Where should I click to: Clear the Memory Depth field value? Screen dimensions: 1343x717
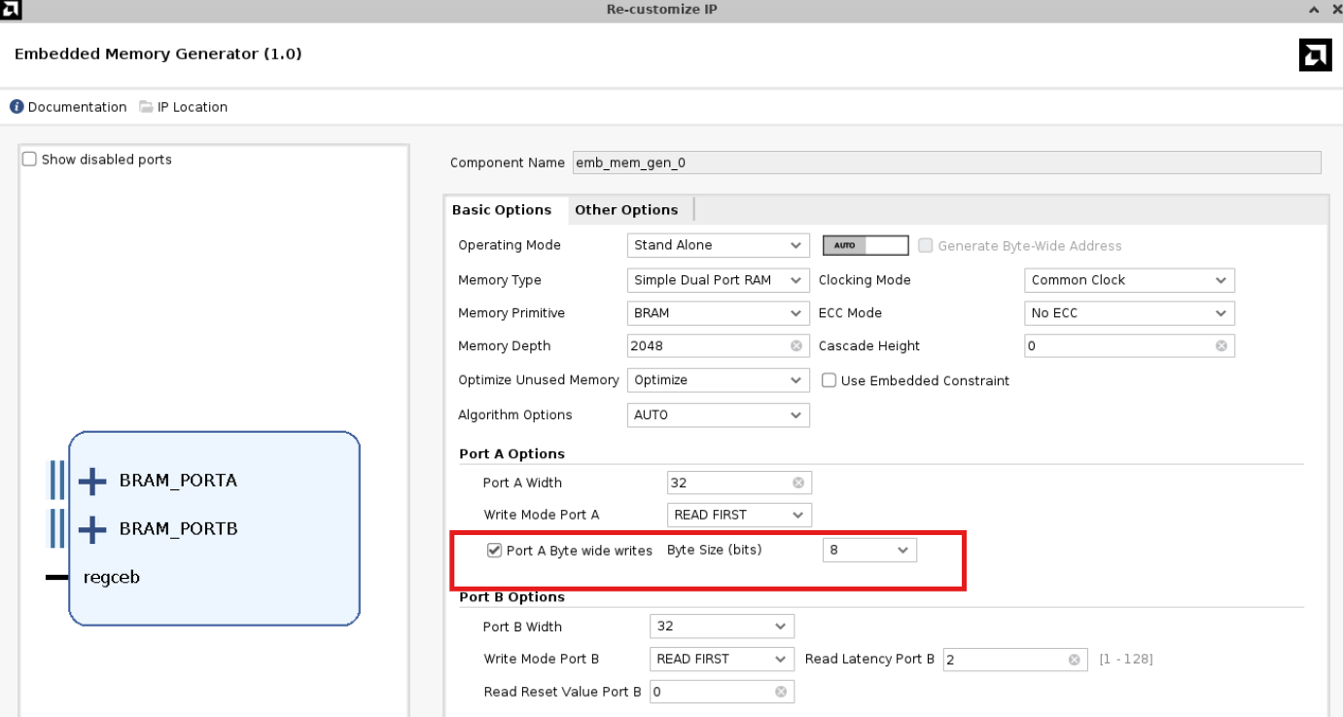tap(796, 345)
